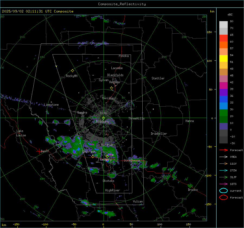Screen dimensions: 244x228
Task: Click the cyan 'current' ellipse icon
Action: (223, 191)
